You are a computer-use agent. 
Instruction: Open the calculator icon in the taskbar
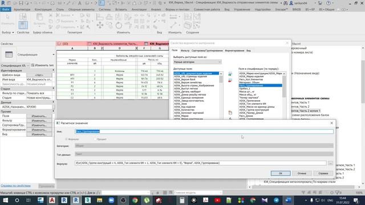(182, 200)
